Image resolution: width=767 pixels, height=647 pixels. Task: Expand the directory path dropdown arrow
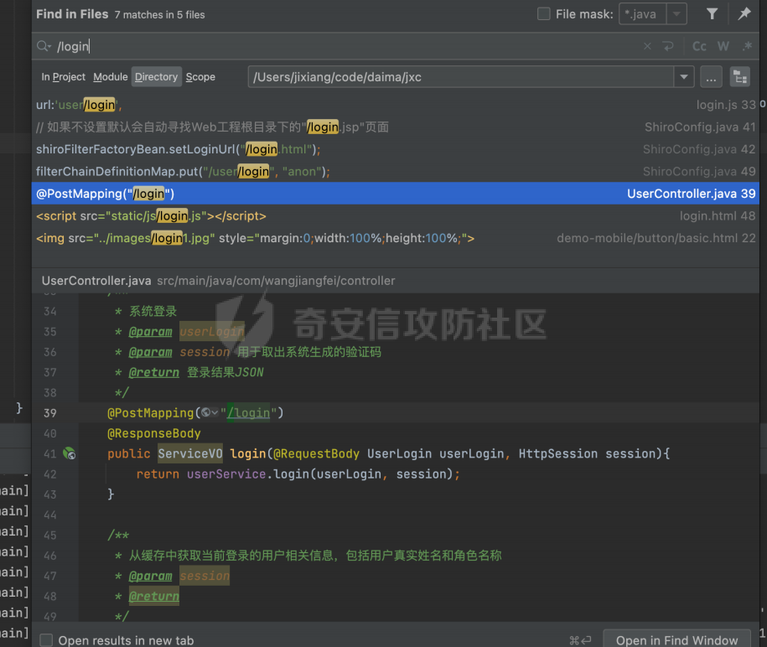tap(684, 77)
